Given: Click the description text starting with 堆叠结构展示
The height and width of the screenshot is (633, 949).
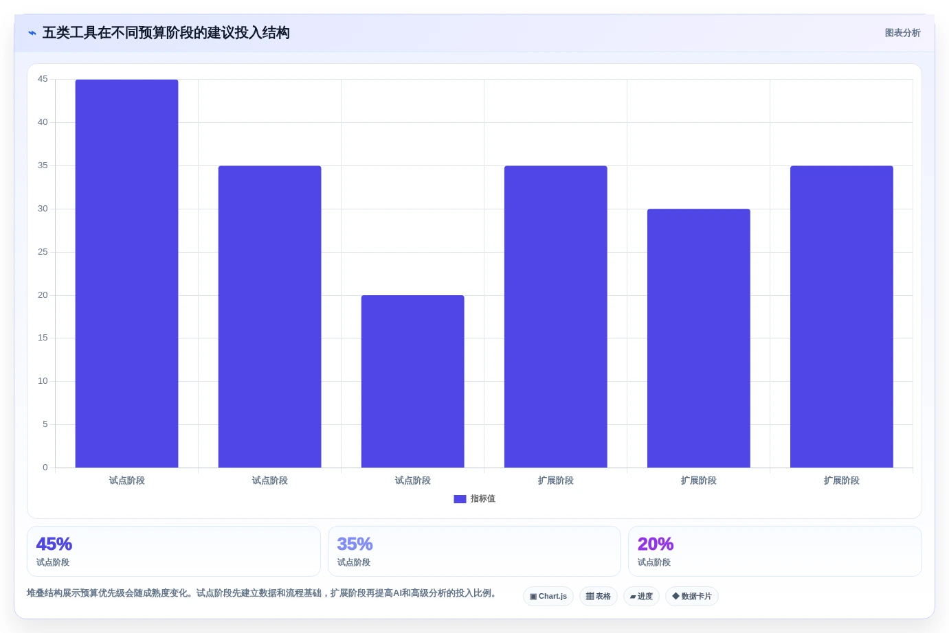Looking at the screenshot, I should point(261,593).
